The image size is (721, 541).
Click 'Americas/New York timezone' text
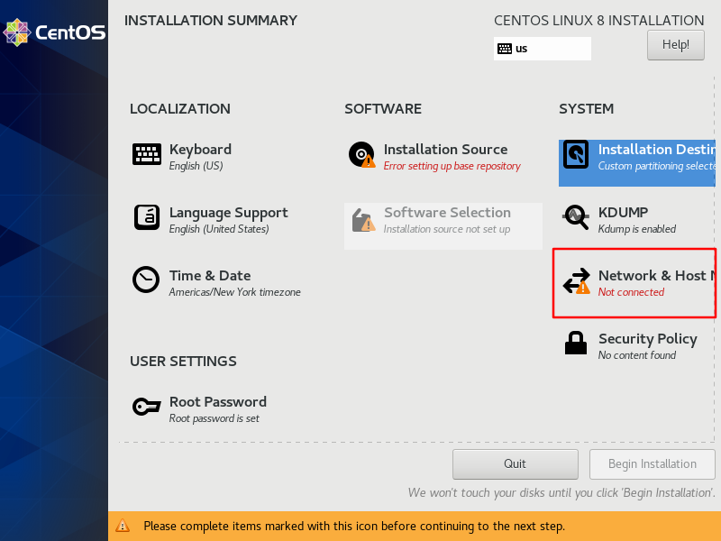tap(234, 292)
